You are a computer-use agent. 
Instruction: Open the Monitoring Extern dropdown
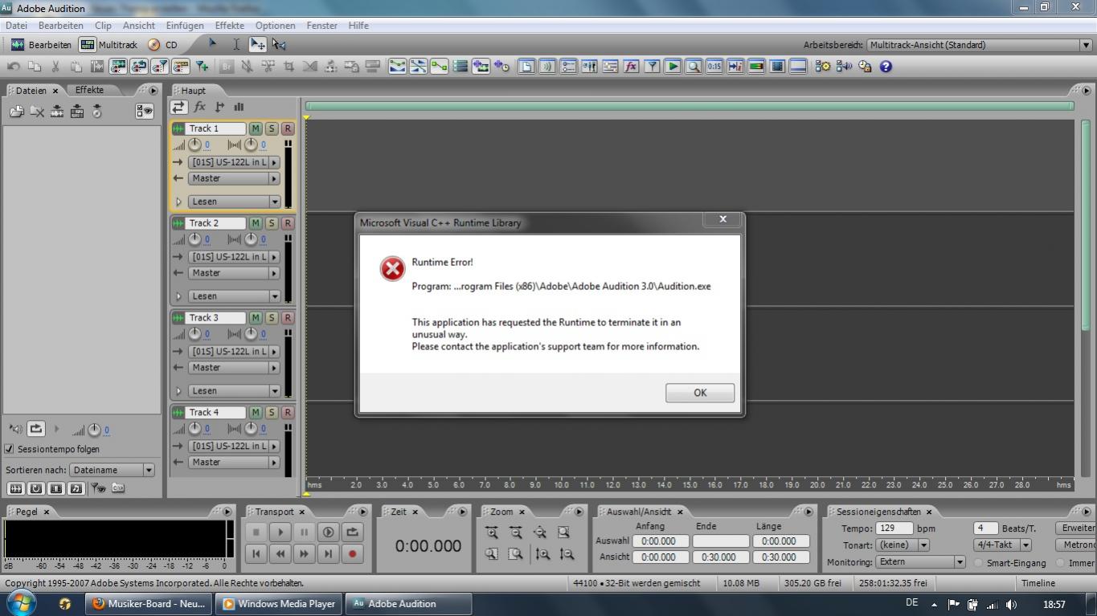920,562
